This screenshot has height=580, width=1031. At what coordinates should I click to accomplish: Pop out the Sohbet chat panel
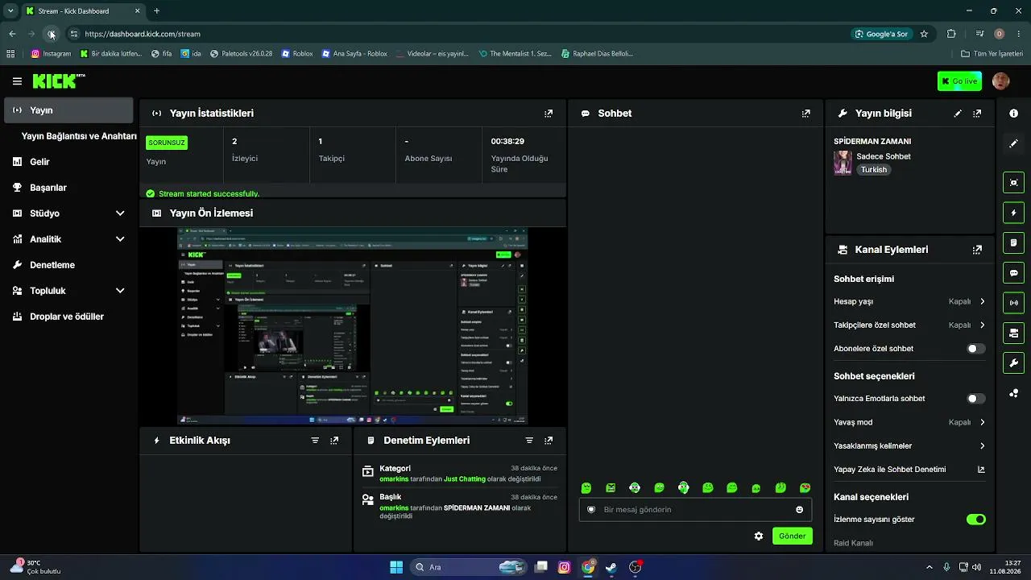coord(805,114)
